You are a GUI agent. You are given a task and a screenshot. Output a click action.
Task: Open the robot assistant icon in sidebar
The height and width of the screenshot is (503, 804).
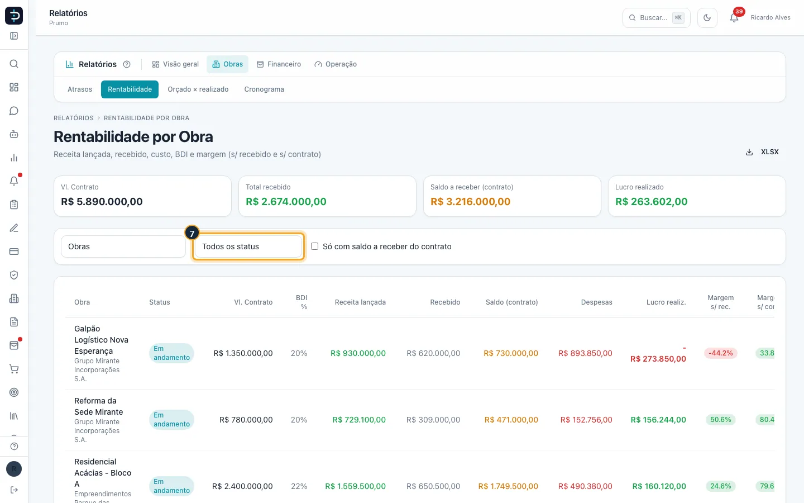tap(14, 134)
